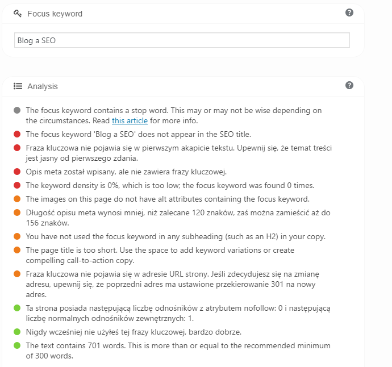
Task: Click orange bullet beside page title too short
Action: (18, 251)
